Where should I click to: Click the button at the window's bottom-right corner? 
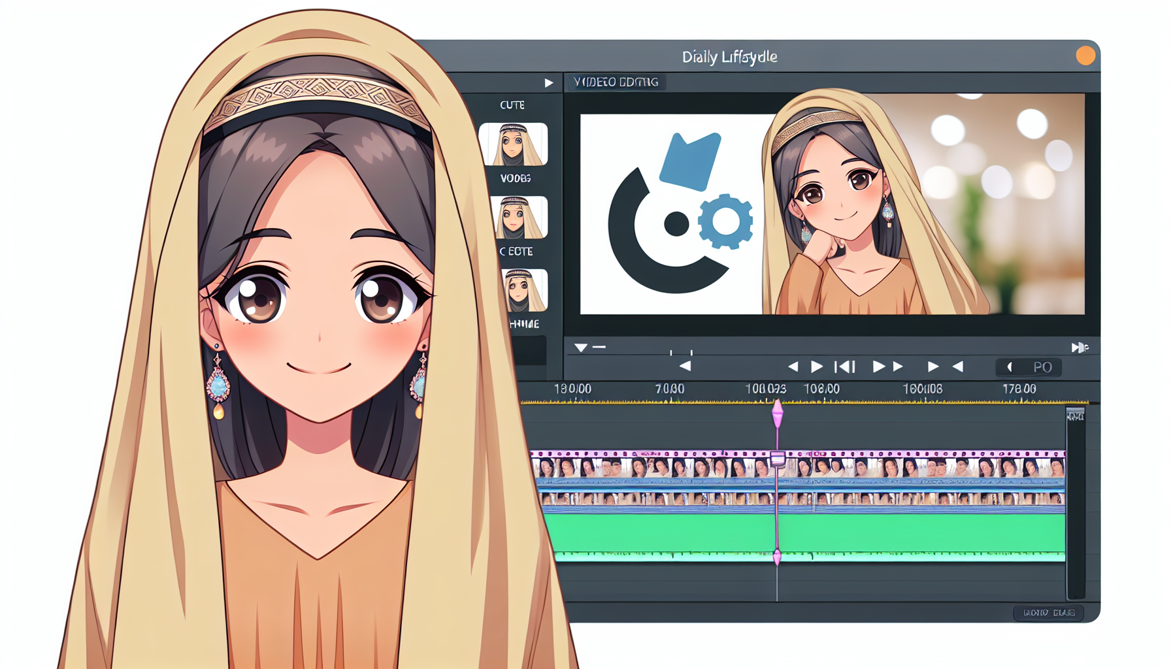(x=1048, y=613)
